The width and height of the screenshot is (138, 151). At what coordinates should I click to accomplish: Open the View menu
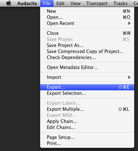click(76, 4)
